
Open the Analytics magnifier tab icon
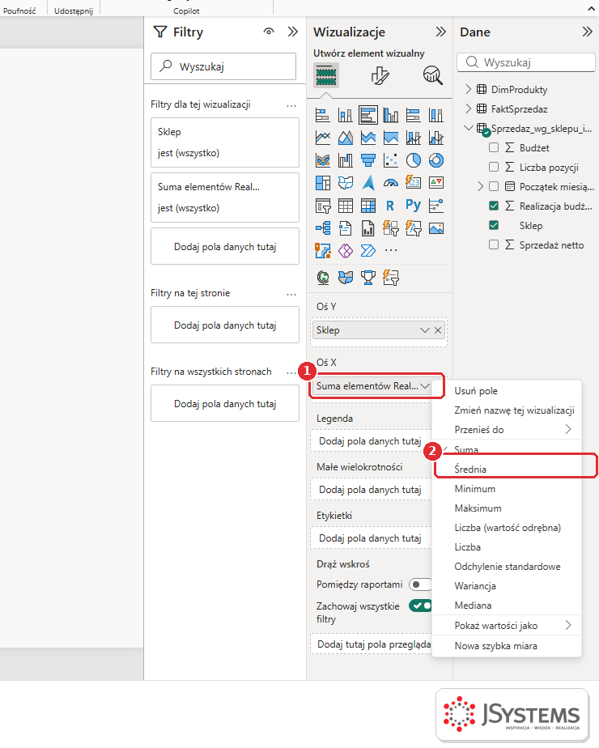[x=432, y=75]
